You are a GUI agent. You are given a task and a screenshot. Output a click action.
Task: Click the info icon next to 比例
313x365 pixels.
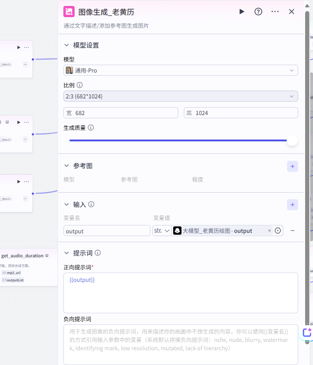pyautogui.click(x=80, y=85)
